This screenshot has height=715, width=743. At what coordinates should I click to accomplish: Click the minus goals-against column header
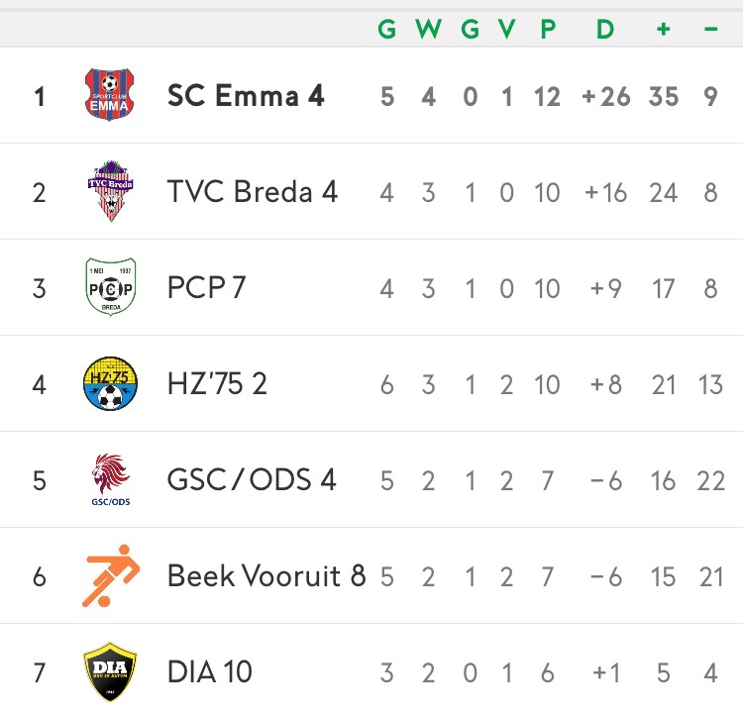point(710,30)
